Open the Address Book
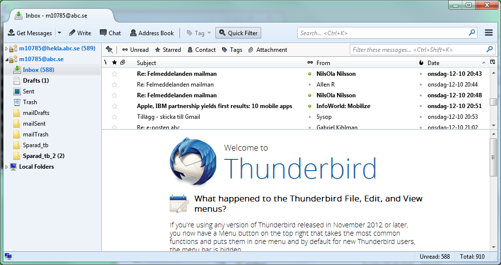This screenshot has height=265, width=501. pos(152,33)
